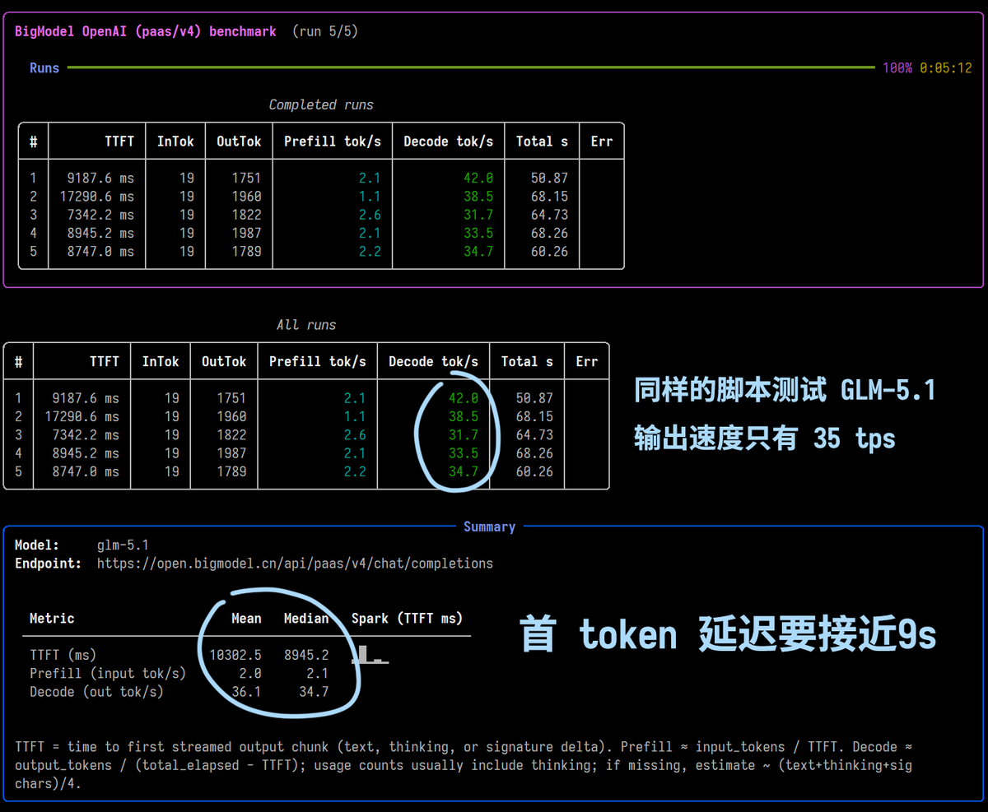Click OutTok 1822 in All runs table
The width and height of the screenshot is (988, 812).
[x=231, y=435]
